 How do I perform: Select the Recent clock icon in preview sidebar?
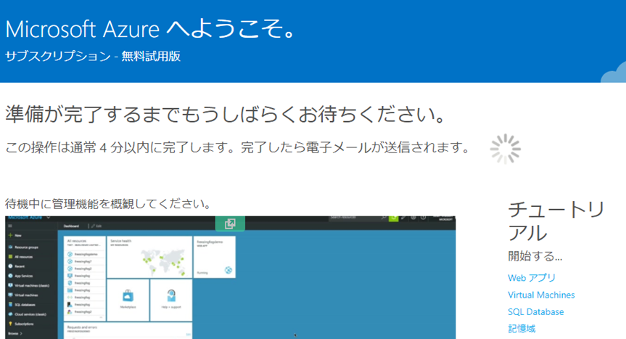[x=11, y=266]
